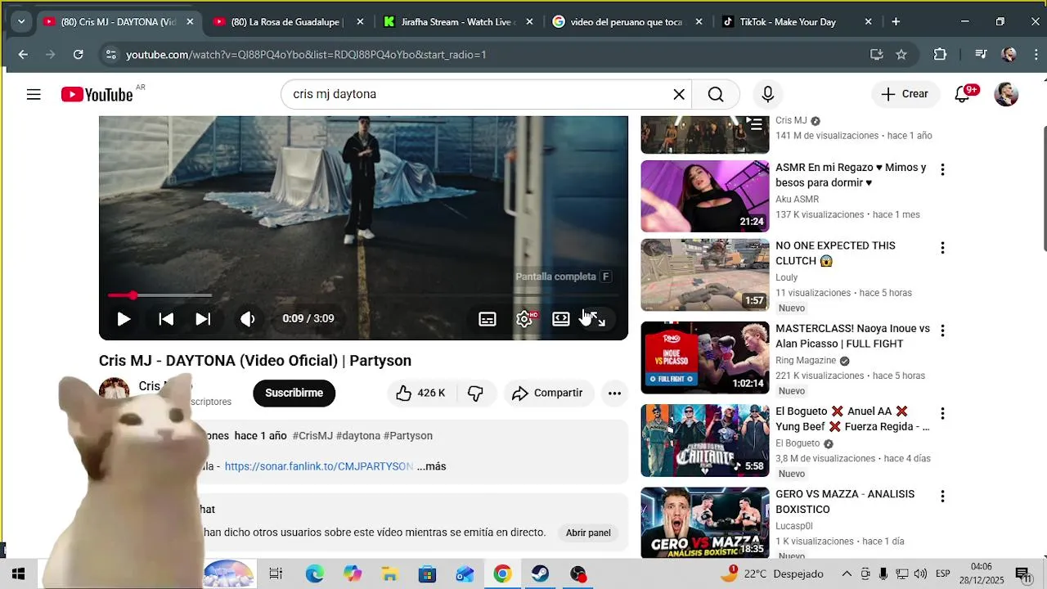Skip to the next video
Image resolution: width=1047 pixels, height=589 pixels.
tap(203, 319)
